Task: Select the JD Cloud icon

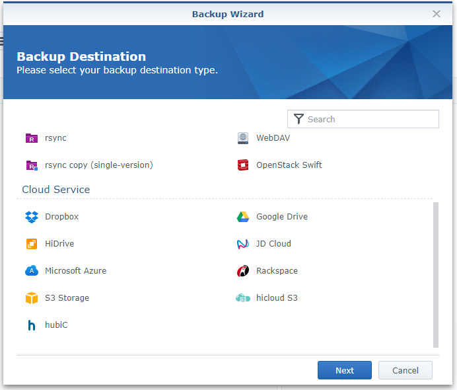Action: tap(243, 244)
